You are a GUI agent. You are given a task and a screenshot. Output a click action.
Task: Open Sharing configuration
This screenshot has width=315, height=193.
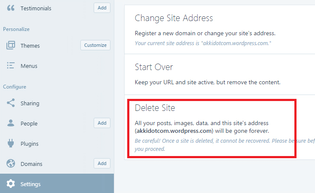[30, 103]
